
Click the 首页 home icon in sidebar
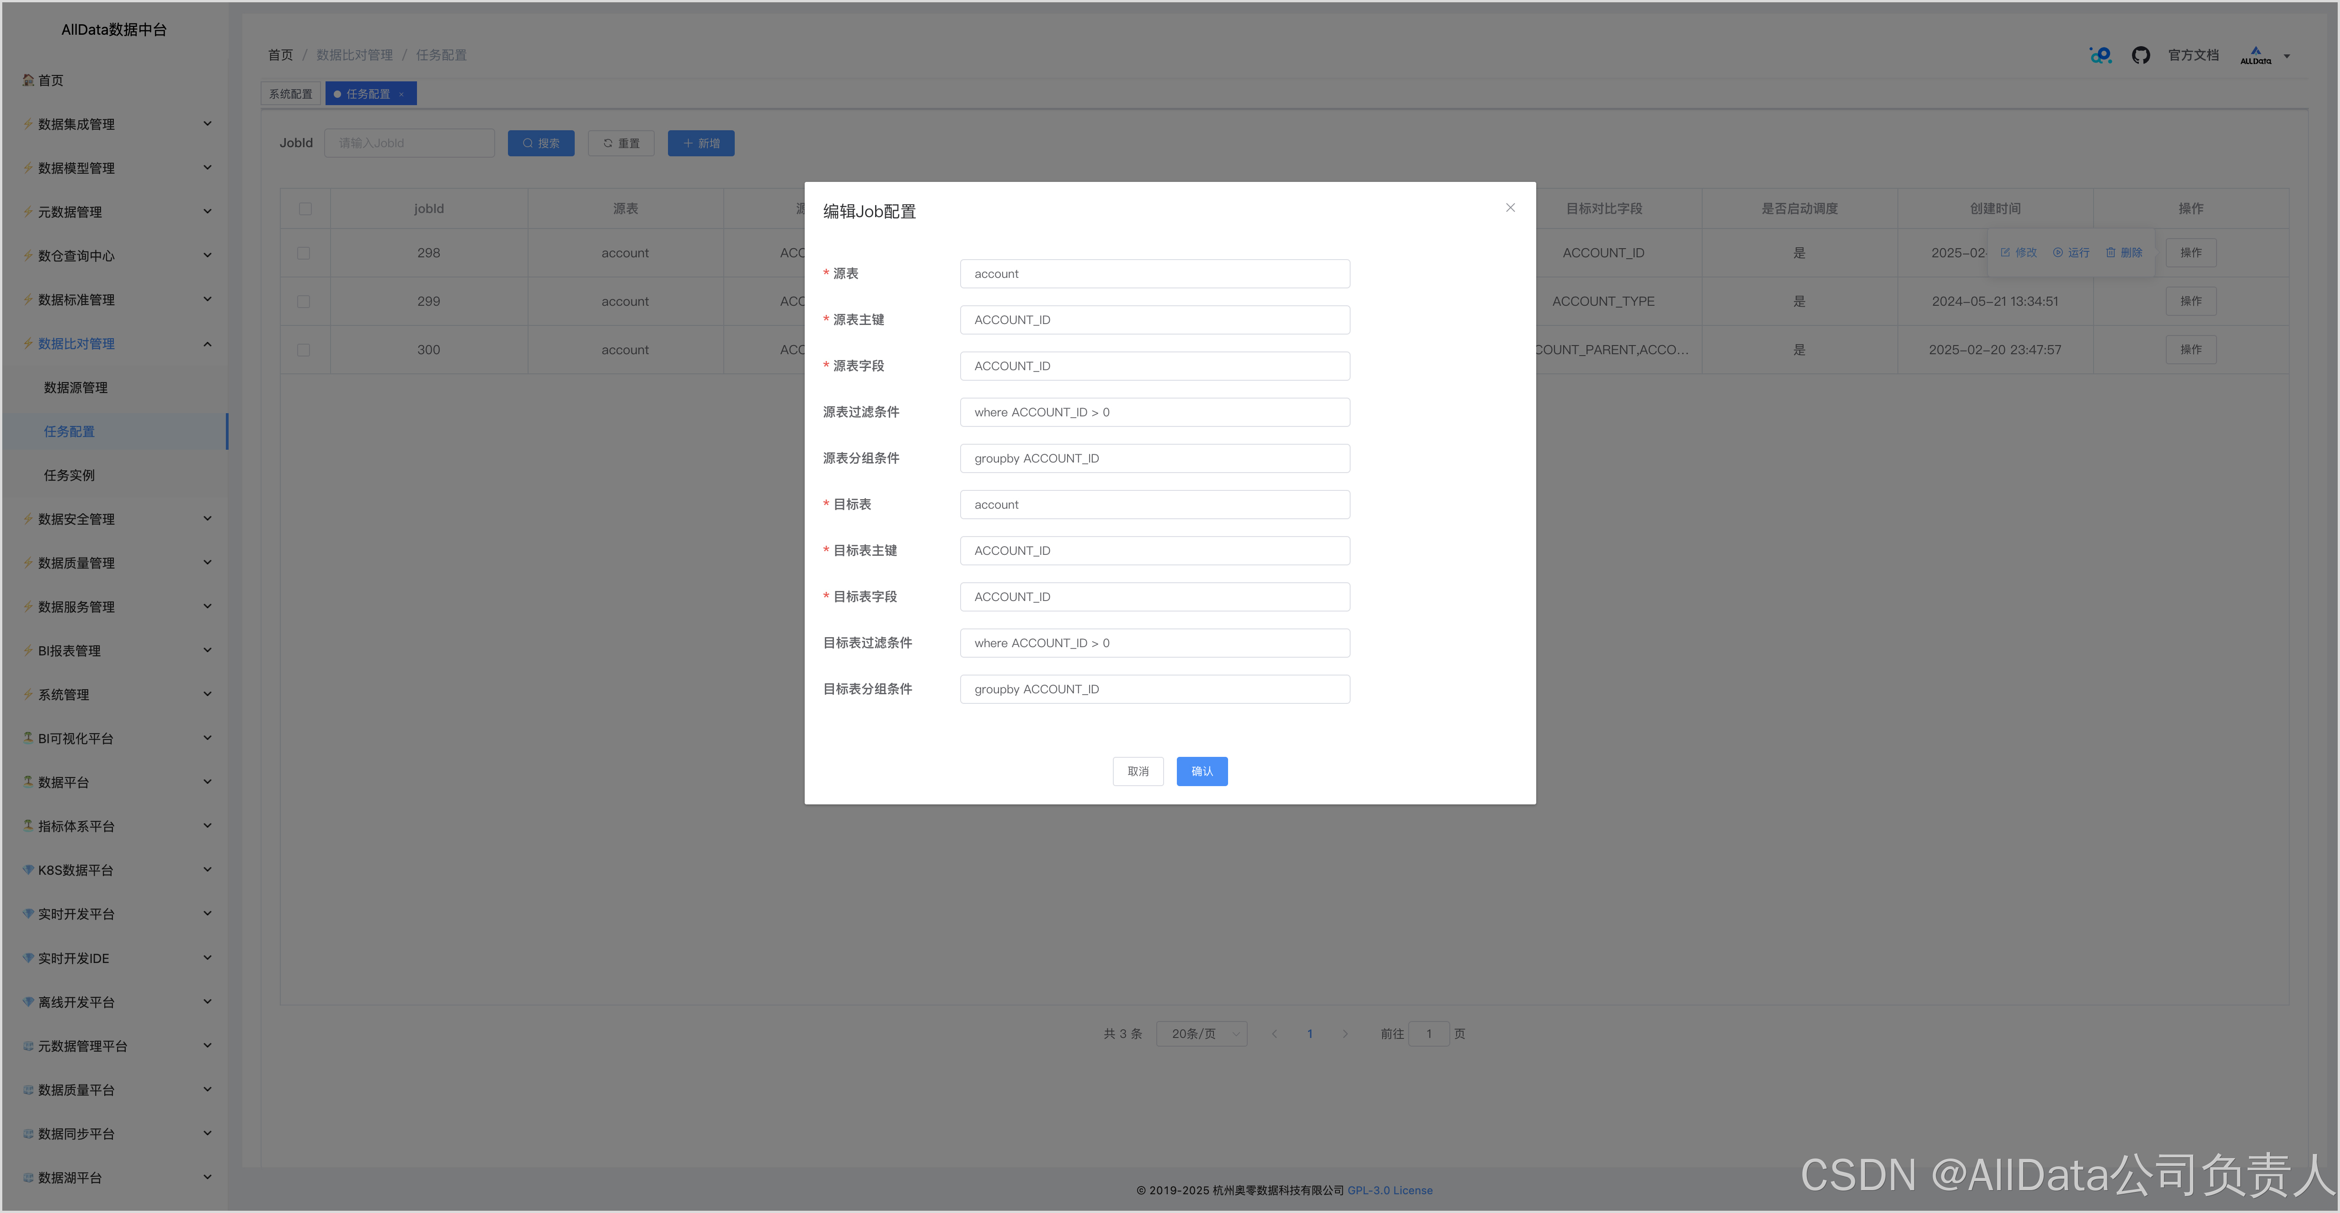(x=28, y=80)
